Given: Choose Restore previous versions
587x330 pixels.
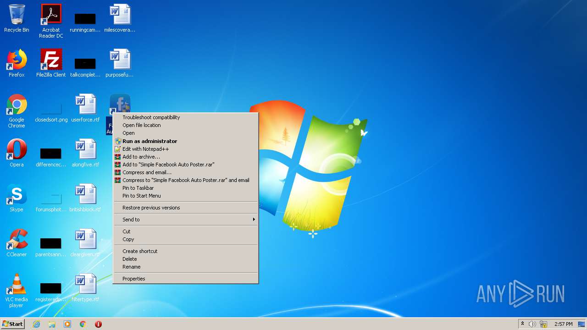Looking at the screenshot, I should 186,208.
